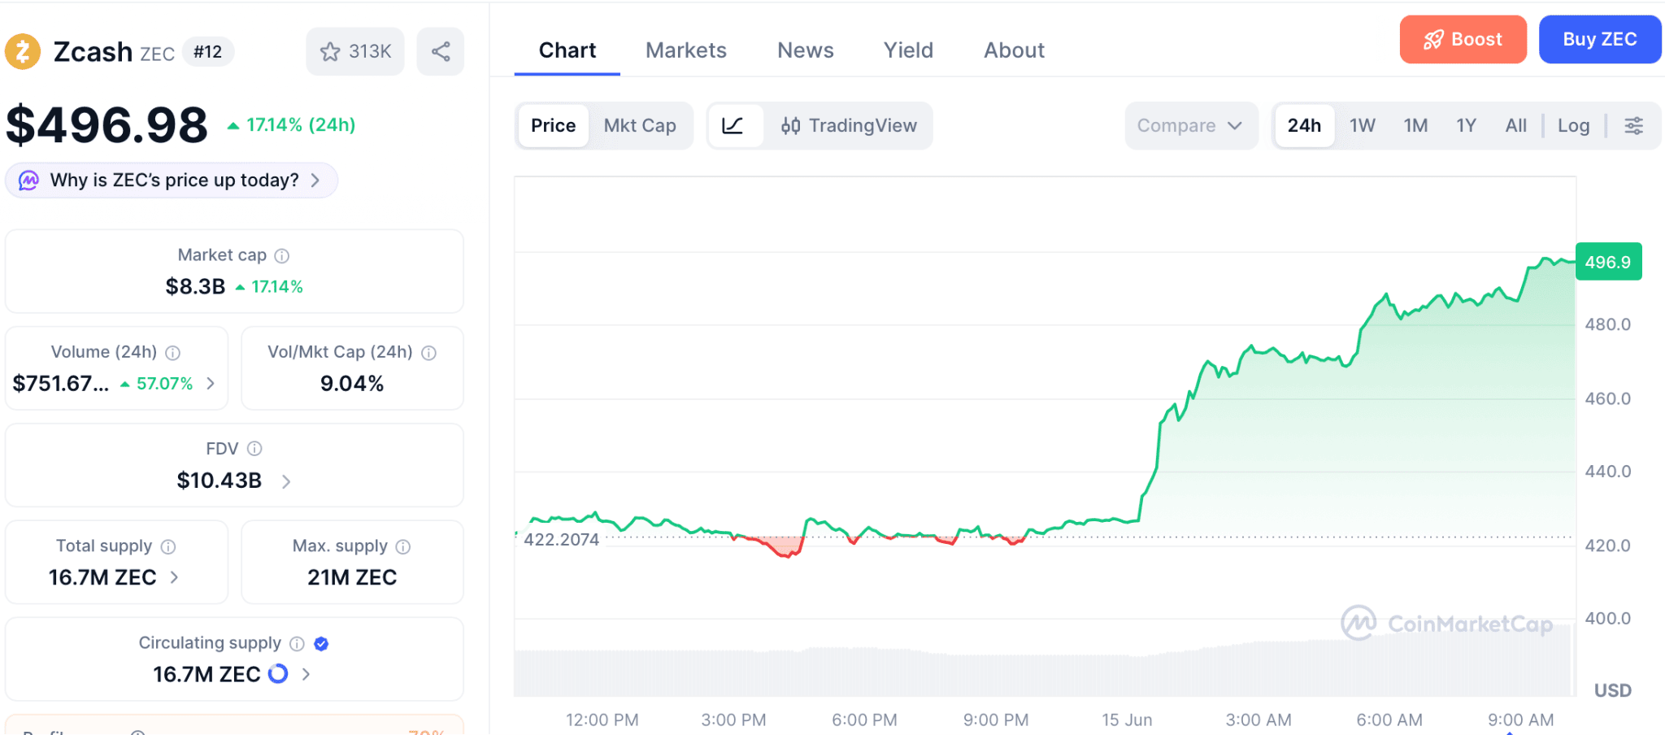1665x735 pixels.
Task: Click the verified circulating supply badge
Action: click(321, 644)
